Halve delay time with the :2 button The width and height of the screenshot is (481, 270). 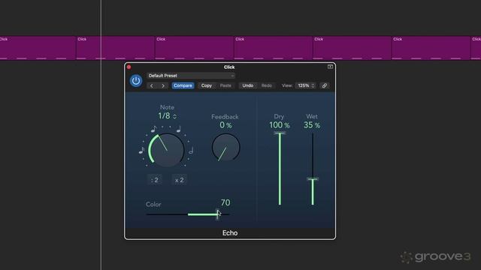pos(155,180)
